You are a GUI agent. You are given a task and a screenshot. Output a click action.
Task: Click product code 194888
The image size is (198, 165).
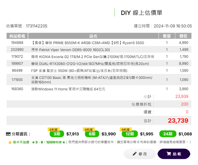click(x=17, y=43)
